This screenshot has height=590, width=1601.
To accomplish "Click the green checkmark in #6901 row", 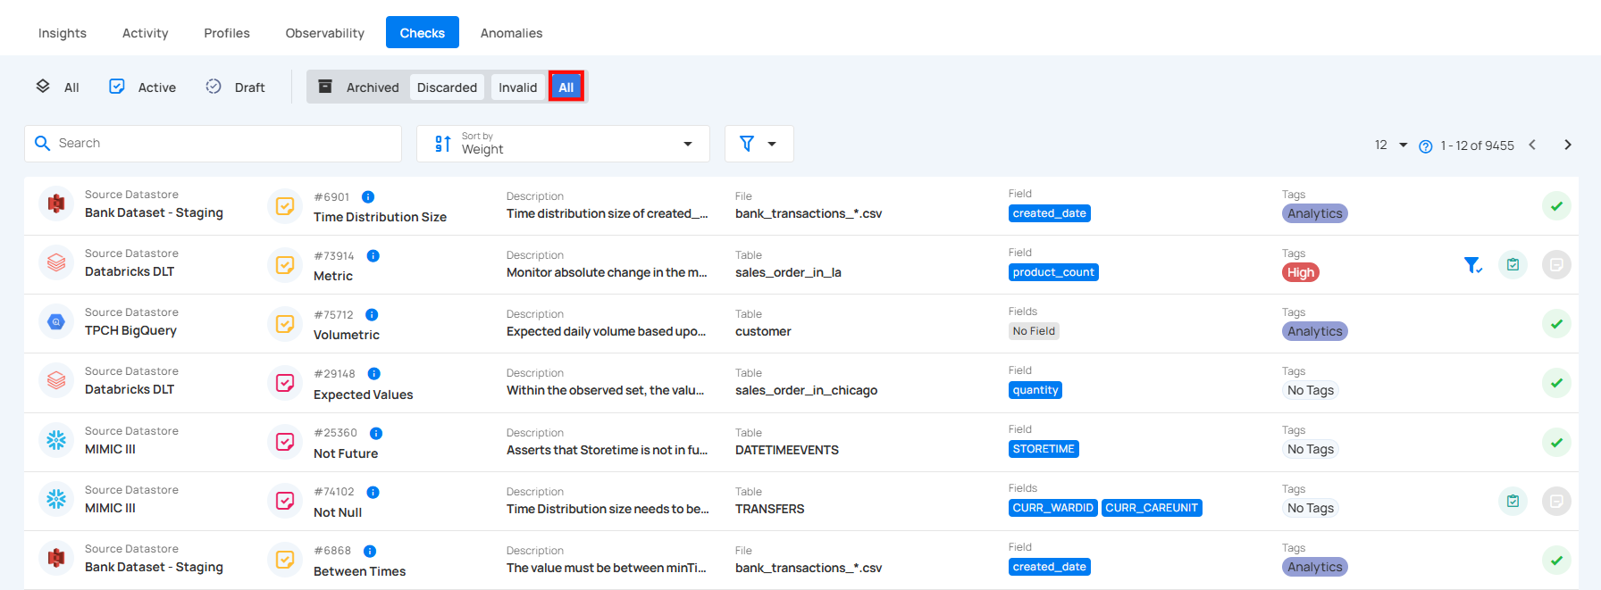I will point(1556,206).
